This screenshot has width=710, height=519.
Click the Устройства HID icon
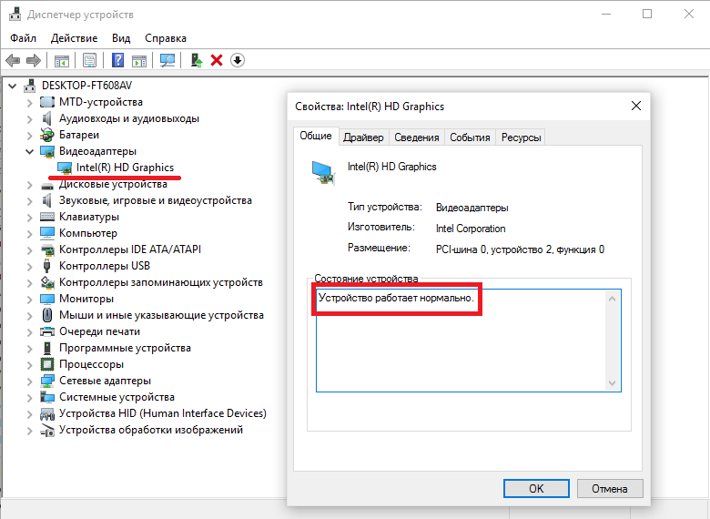[47, 413]
